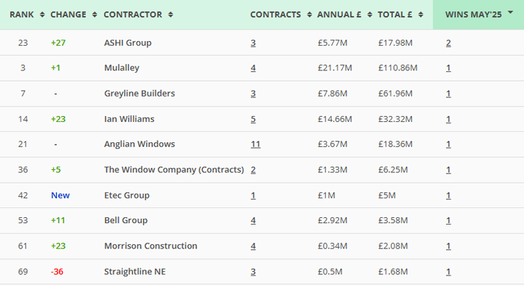The width and height of the screenshot is (524, 286).
Task: View Bell Group's May wins link
Action: (448, 221)
